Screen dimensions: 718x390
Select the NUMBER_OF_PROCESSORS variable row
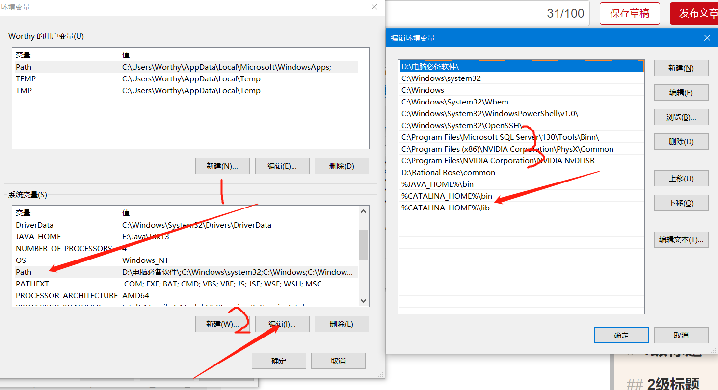pyautogui.click(x=186, y=249)
